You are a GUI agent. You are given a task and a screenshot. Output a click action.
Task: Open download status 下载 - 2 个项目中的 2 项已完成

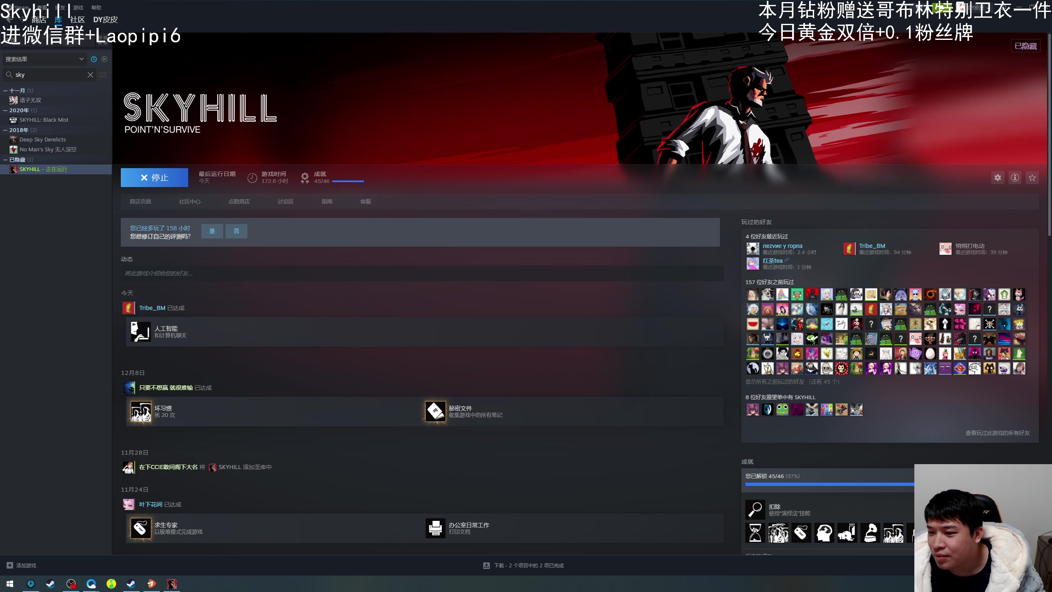click(528, 566)
